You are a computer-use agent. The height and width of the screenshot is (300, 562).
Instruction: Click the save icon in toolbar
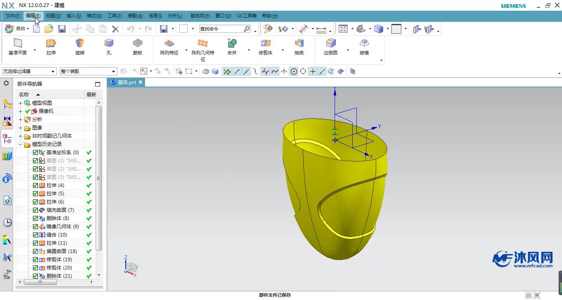click(x=62, y=29)
